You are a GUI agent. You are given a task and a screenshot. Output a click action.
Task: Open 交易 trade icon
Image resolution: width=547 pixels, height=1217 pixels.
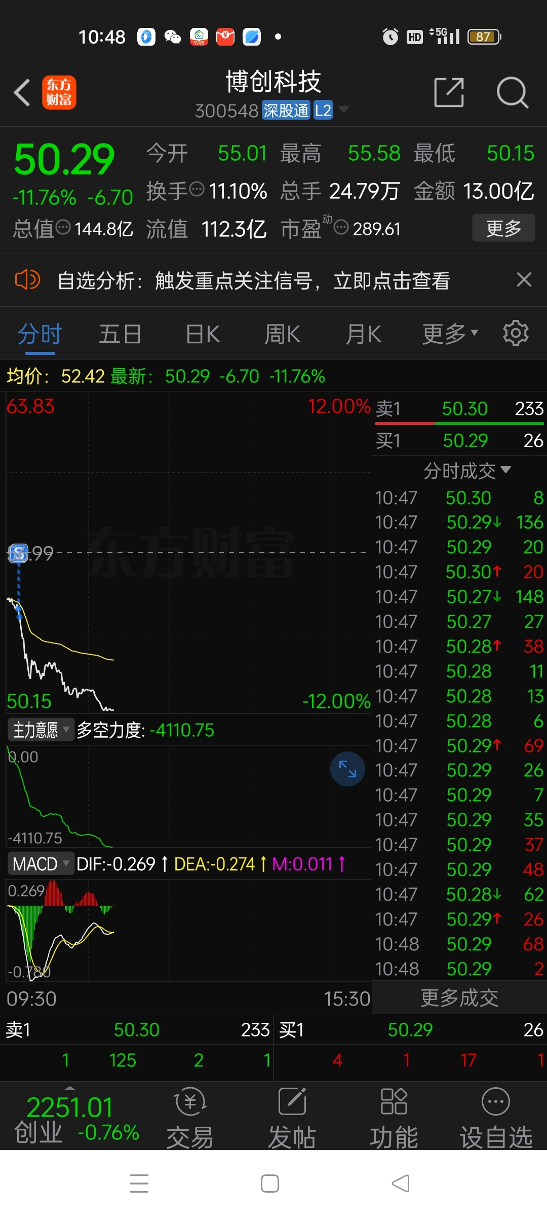(x=190, y=1119)
